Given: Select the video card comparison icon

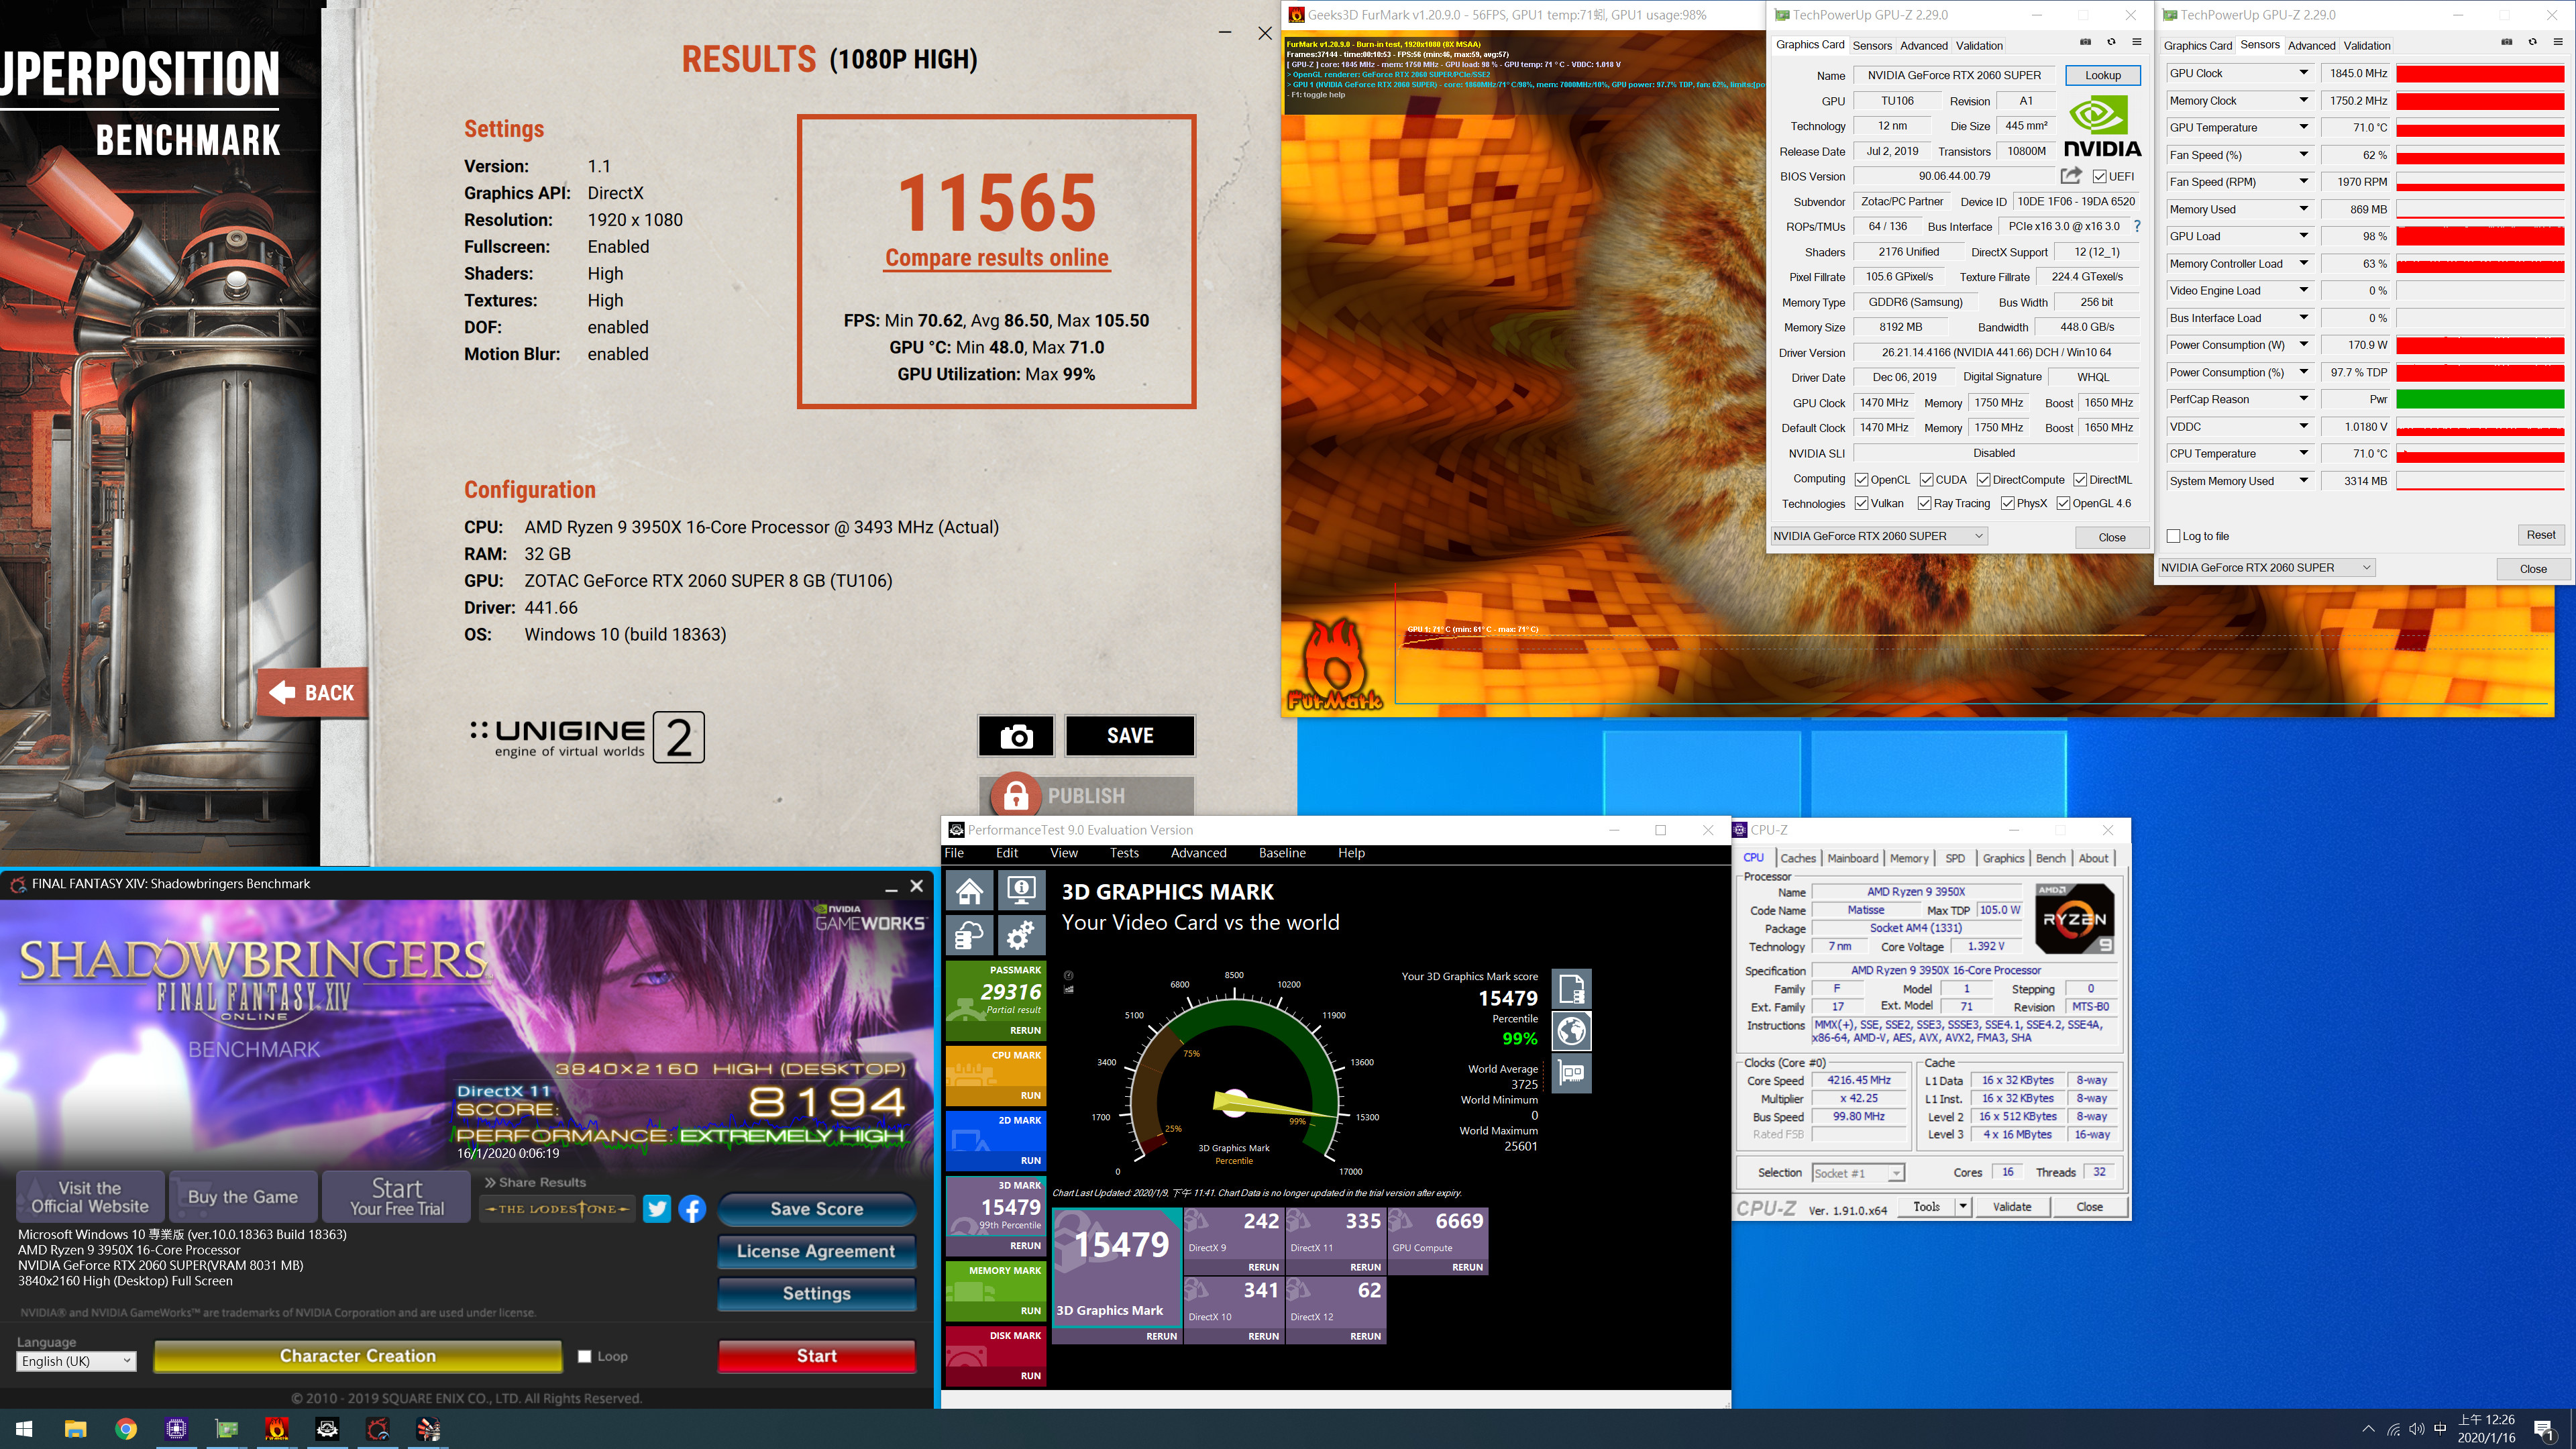Looking at the screenshot, I should (x=1571, y=1073).
